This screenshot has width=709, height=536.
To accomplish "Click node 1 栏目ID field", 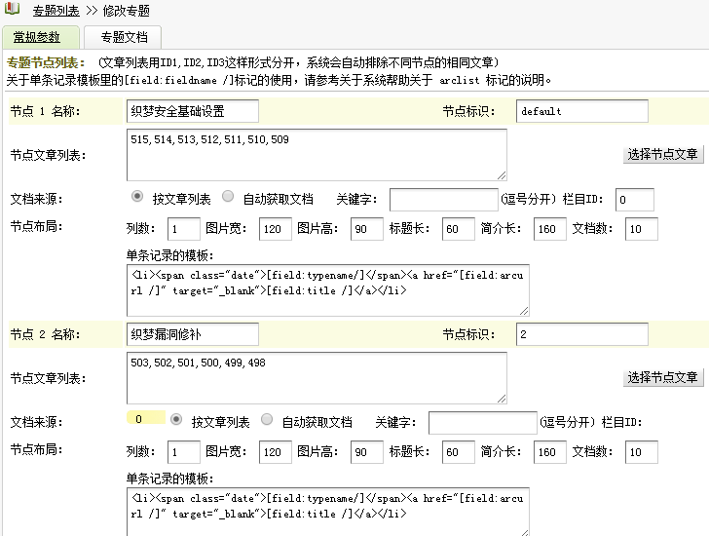I will pos(634,200).
